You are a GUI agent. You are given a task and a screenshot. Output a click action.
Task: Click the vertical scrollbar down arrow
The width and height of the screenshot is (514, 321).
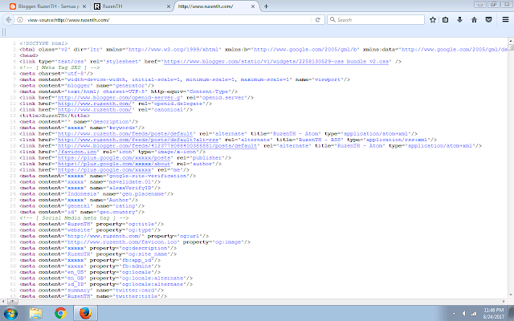click(x=510, y=299)
